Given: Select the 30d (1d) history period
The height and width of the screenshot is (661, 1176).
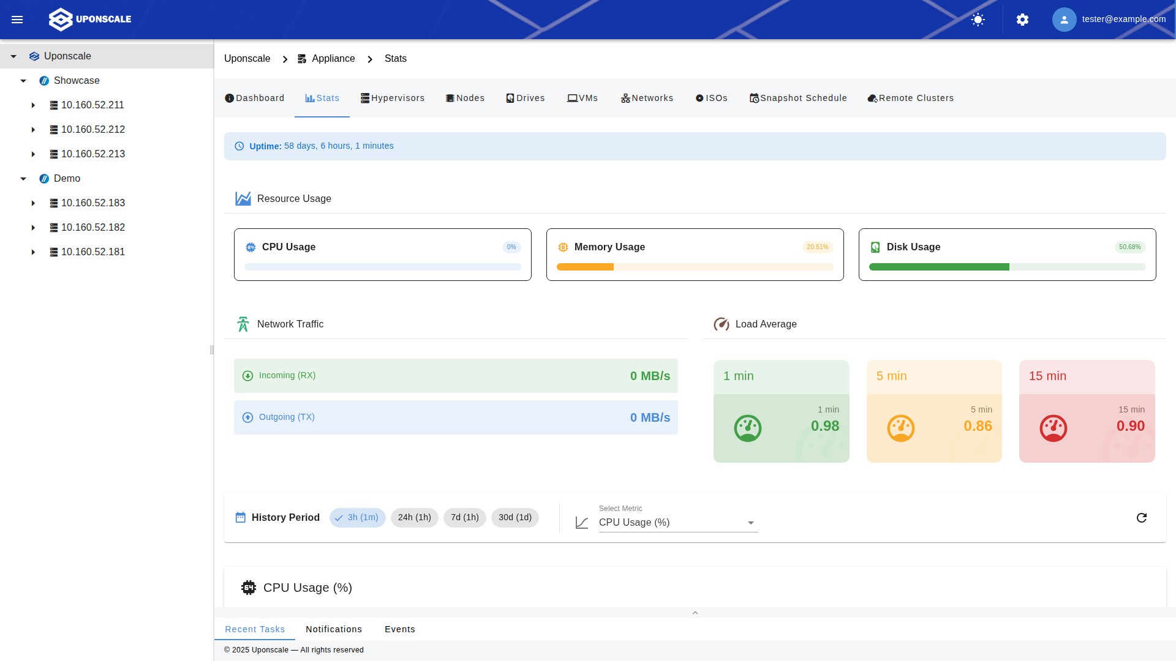Looking at the screenshot, I should 514,518.
